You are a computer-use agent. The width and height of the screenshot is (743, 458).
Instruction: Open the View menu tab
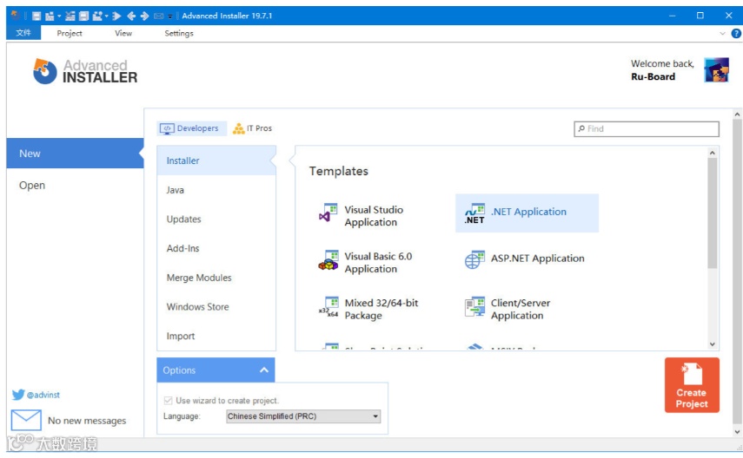(x=123, y=33)
